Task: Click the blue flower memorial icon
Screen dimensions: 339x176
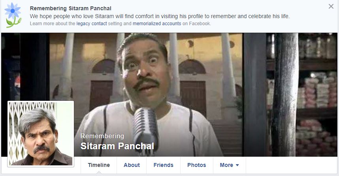Action: point(13,15)
